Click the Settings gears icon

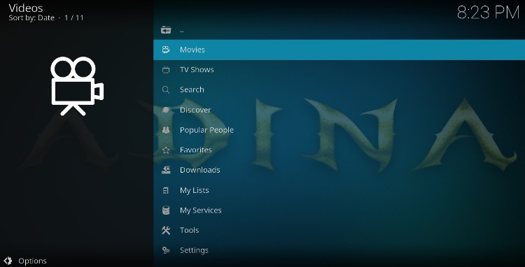click(x=166, y=250)
